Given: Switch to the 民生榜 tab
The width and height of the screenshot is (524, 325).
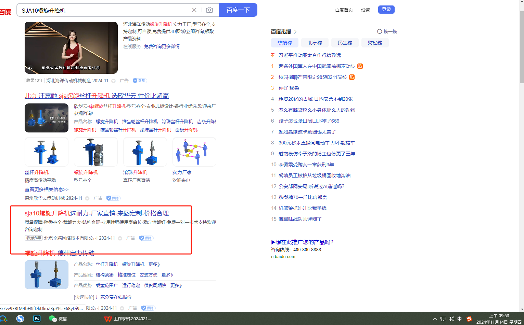Looking at the screenshot, I should tap(345, 43).
